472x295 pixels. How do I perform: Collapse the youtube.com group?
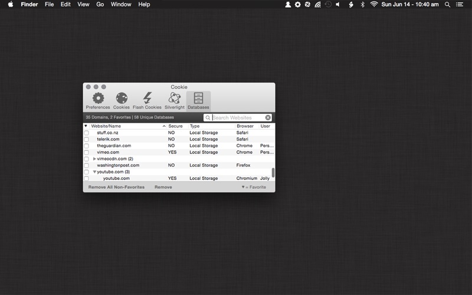[x=94, y=172]
